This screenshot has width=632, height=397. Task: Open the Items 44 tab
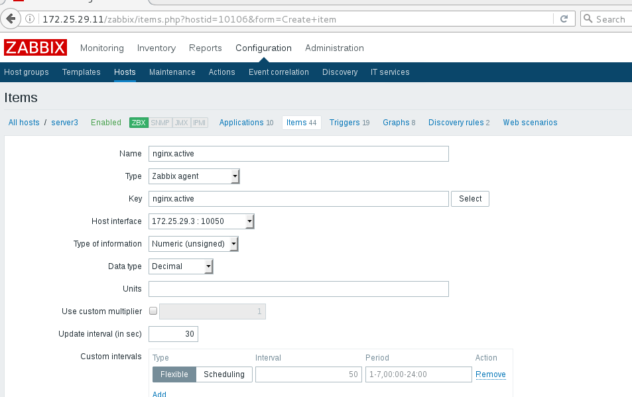pyautogui.click(x=302, y=123)
